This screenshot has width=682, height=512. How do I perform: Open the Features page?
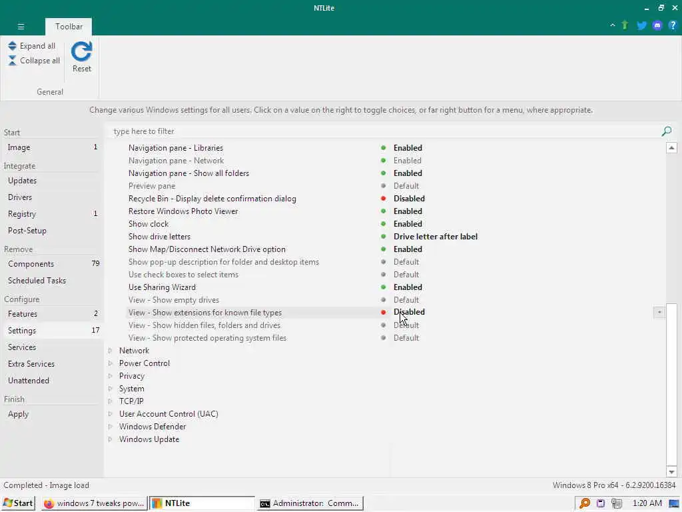point(51,314)
